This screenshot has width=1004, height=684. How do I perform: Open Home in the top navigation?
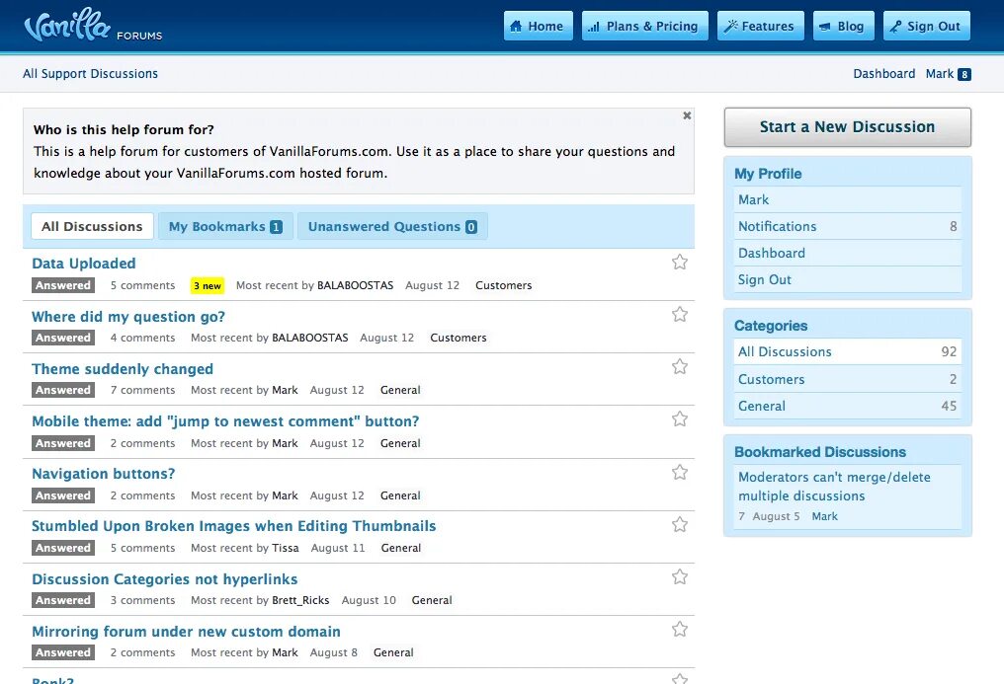(x=538, y=27)
